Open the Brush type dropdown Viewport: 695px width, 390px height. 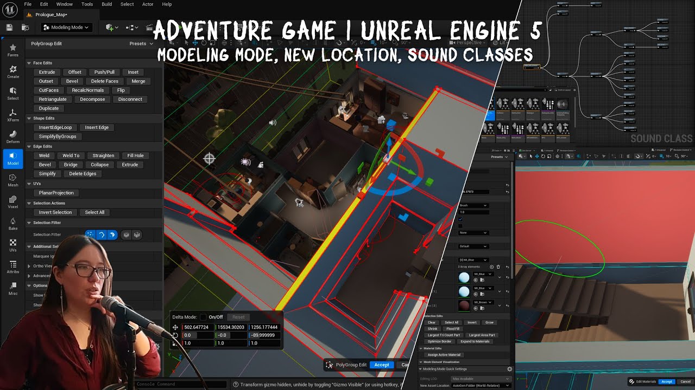(x=473, y=205)
